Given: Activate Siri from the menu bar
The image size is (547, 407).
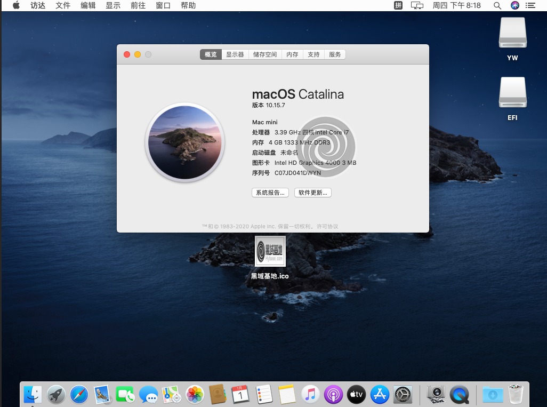Looking at the screenshot, I should point(515,5).
